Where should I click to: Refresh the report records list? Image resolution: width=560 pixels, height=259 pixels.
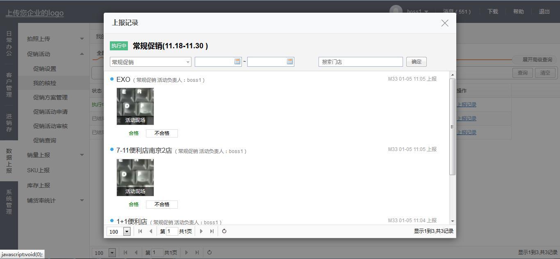(224, 231)
